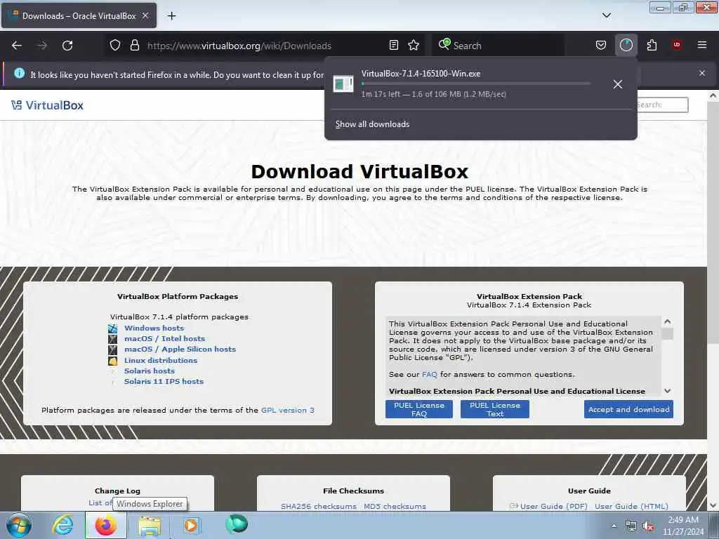Screen dimensions: 719x539
Task: Dismiss the Firefox refresh notification bar
Action: [x=702, y=73]
